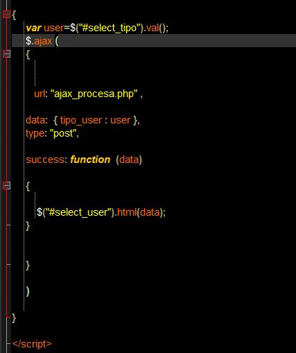Click the final closing brace before </script>
This screenshot has width=296, height=353.
point(14,318)
